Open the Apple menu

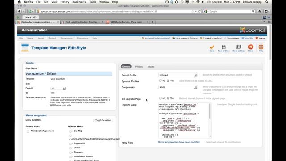pyautogui.click(x=19, y=2)
